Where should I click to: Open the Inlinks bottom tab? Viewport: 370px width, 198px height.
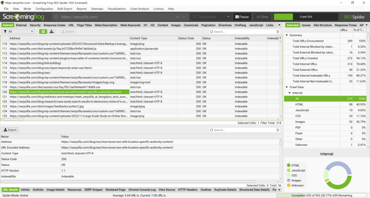[25, 190]
